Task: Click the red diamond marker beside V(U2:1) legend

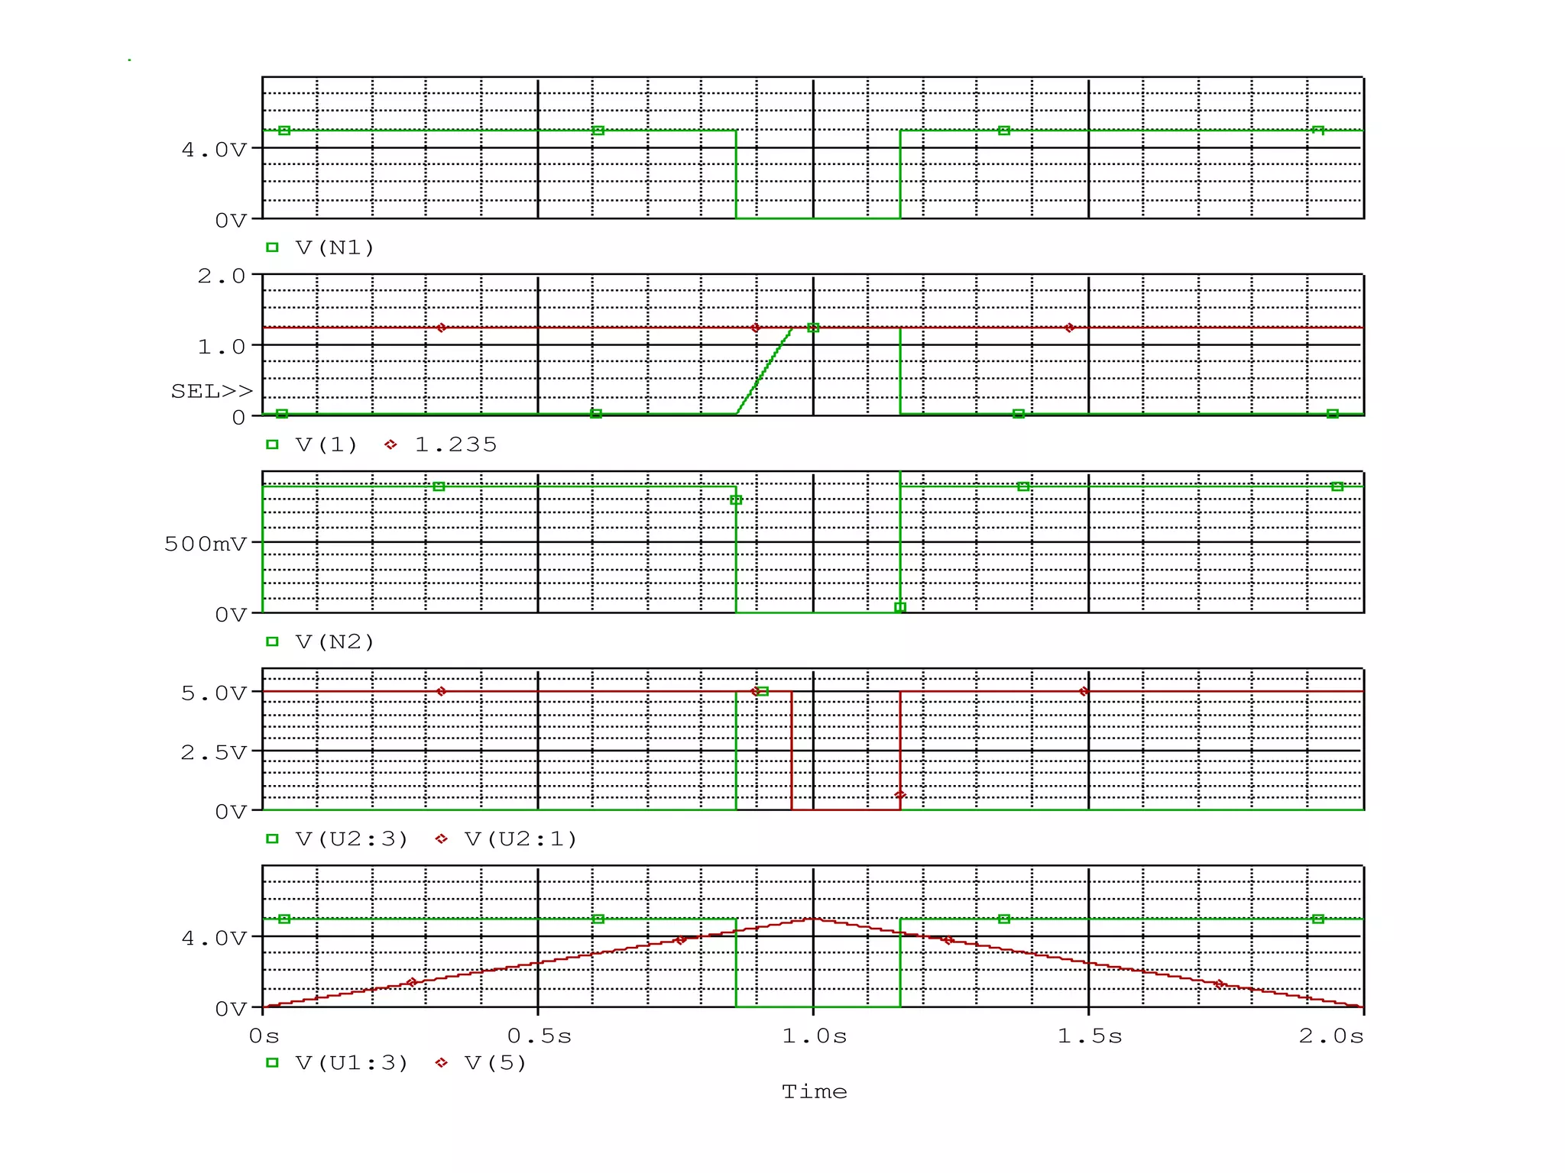Action: click(441, 839)
